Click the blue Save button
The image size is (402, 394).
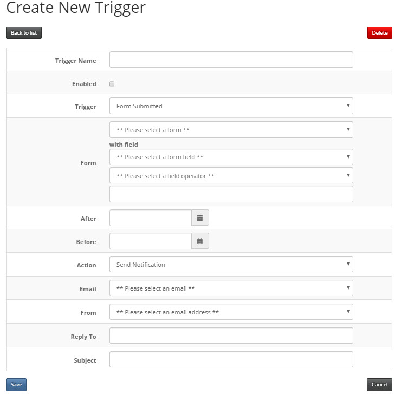coord(16,384)
